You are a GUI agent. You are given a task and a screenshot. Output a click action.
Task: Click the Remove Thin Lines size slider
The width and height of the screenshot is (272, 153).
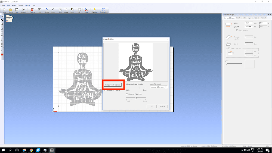[x=136, y=98]
